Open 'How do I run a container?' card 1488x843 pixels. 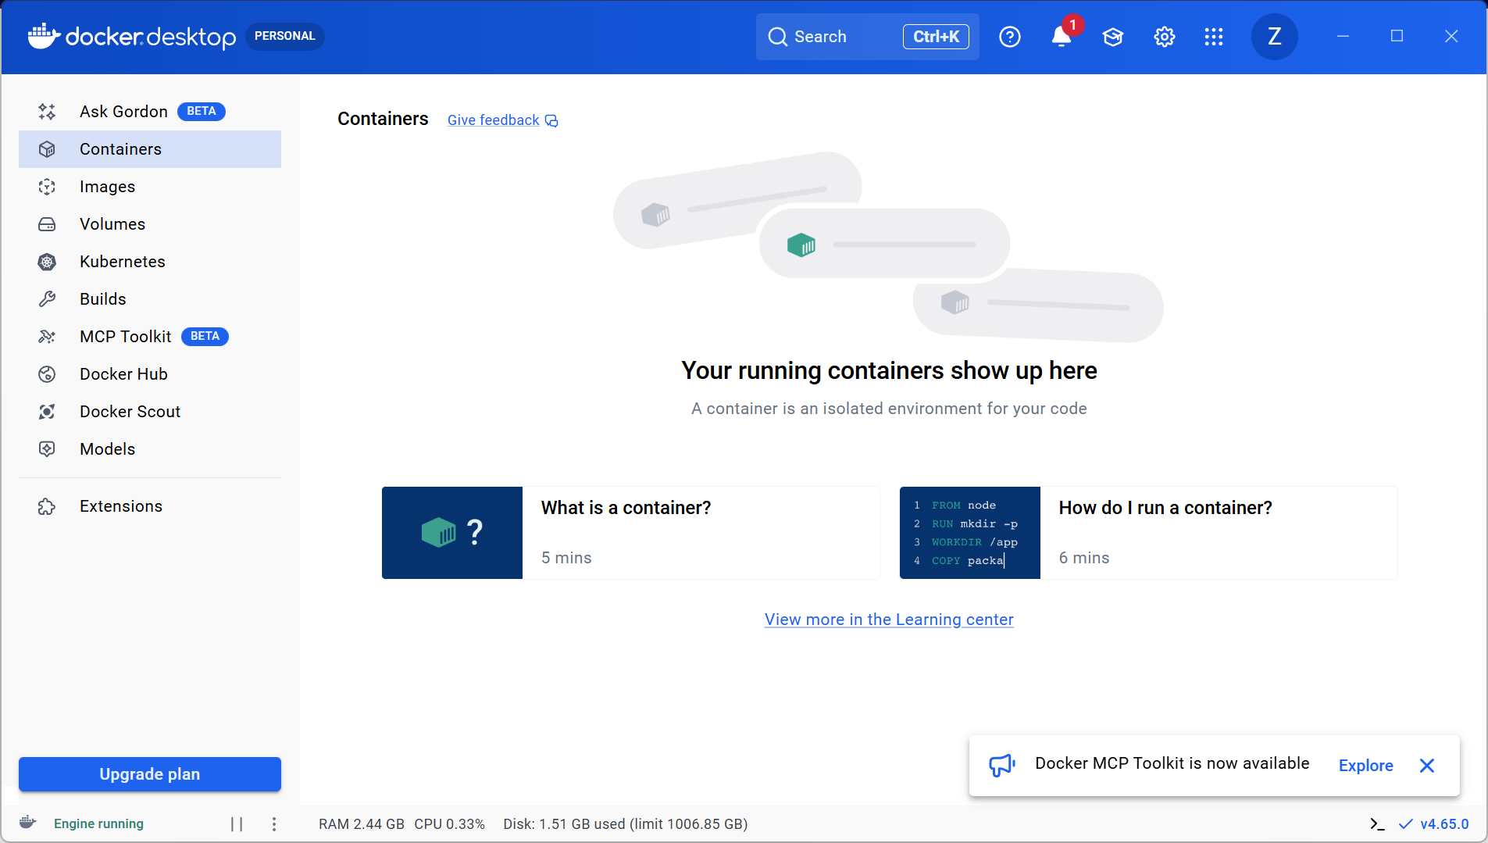(1148, 533)
